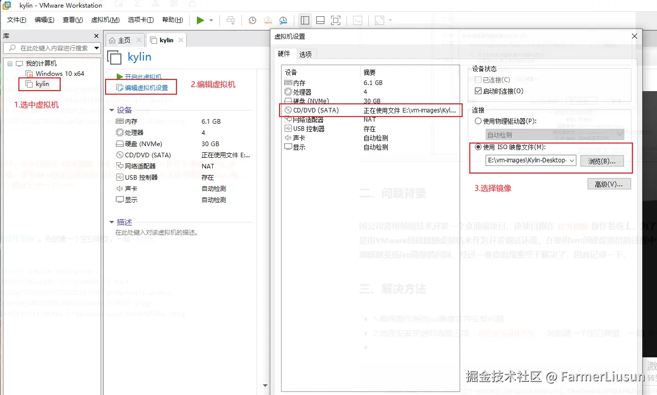Toggle the thumbnail bar view icon
The image size is (657, 395).
point(320,20)
